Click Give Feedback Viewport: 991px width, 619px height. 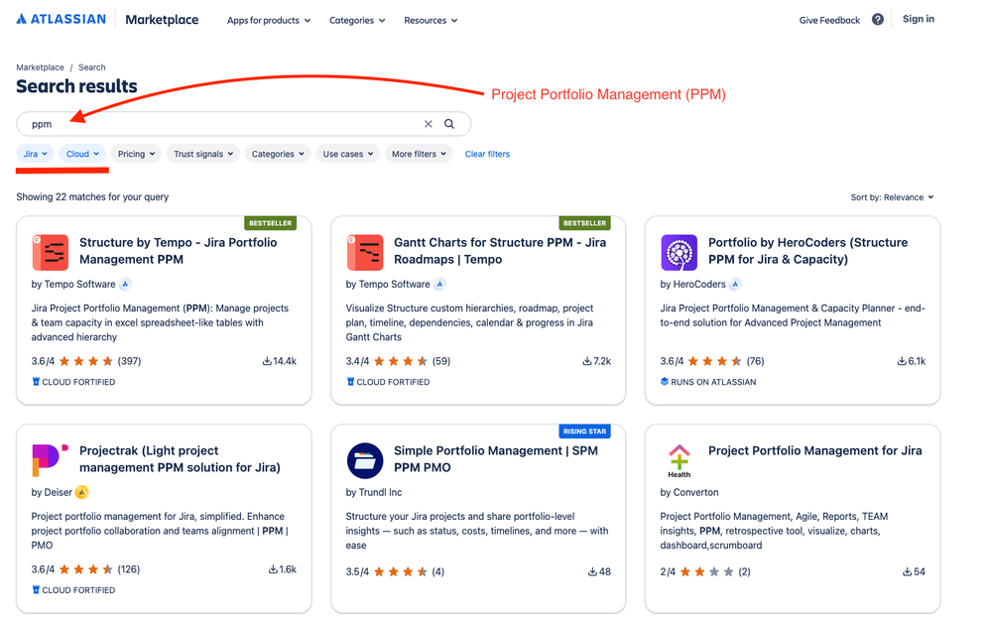pyautogui.click(x=829, y=20)
